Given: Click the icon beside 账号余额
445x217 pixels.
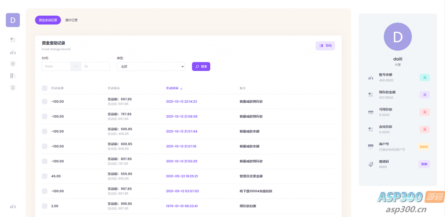Looking at the screenshot, I should [x=371, y=78].
